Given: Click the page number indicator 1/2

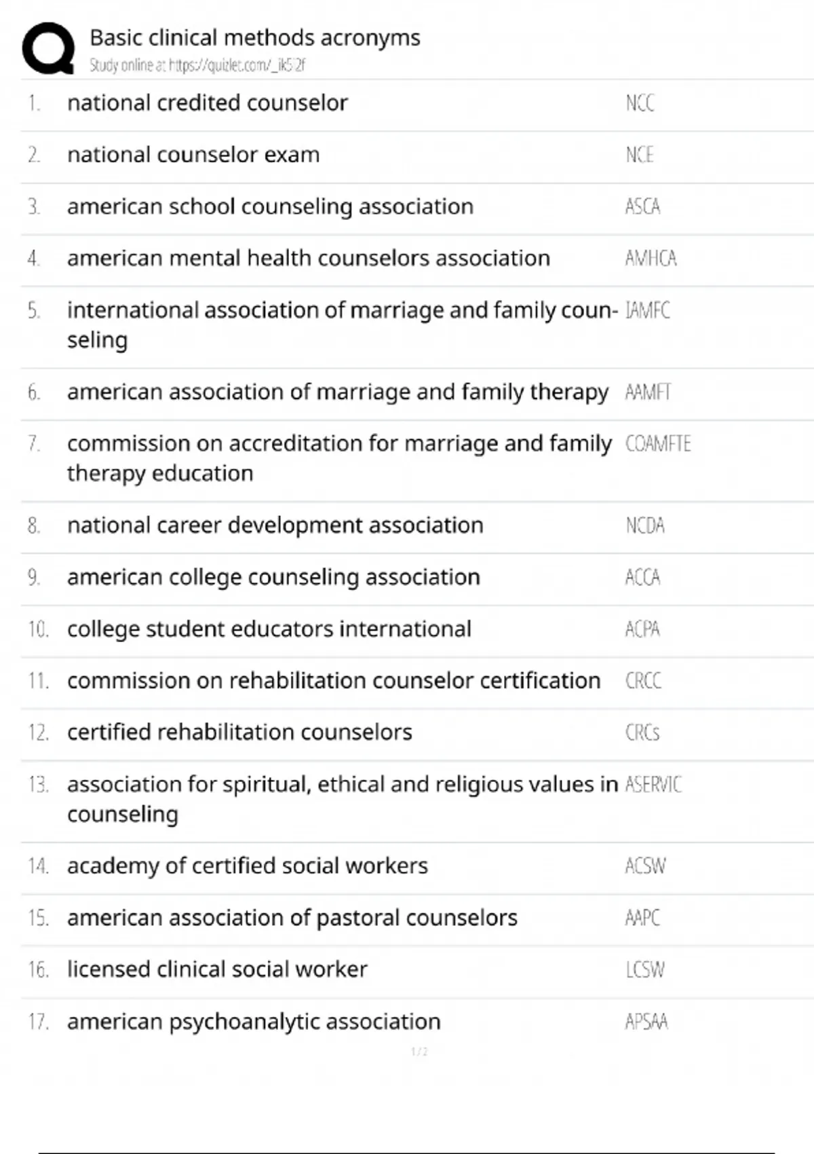Looking at the screenshot, I should point(419,1051).
